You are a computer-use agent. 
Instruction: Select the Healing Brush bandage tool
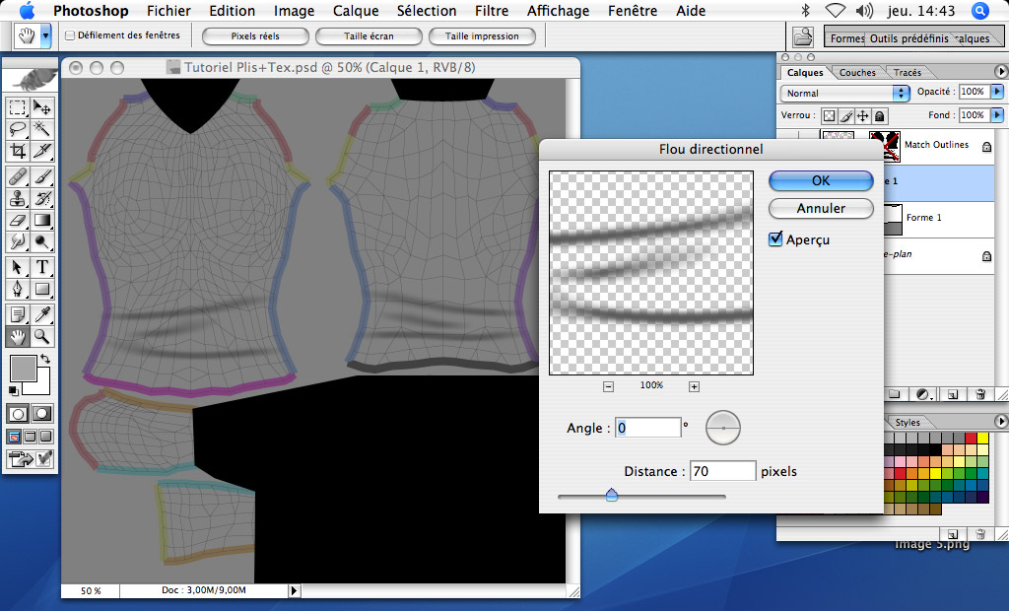click(18, 176)
